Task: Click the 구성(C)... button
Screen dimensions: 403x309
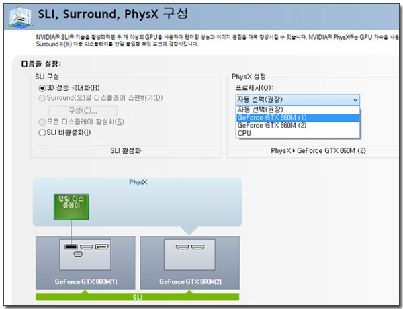Action: coord(83,111)
